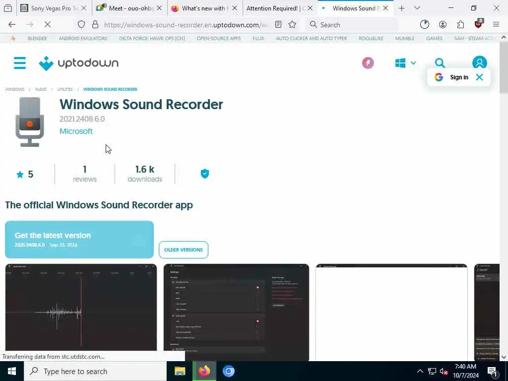The height and width of the screenshot is (381, 508).
Task: Bookmark this page with star
Action: tap(292, 24)
